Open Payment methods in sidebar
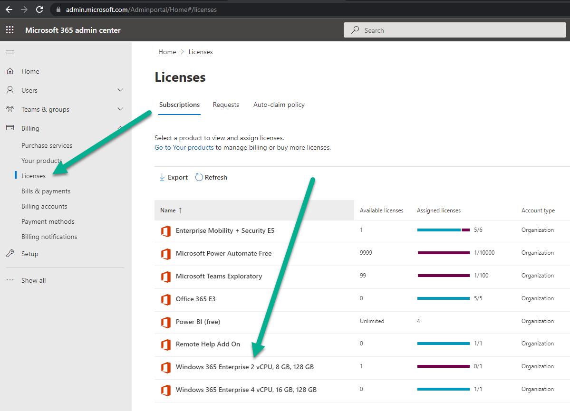The height and width of the screenshot is (411, 570). pos(48,222)
